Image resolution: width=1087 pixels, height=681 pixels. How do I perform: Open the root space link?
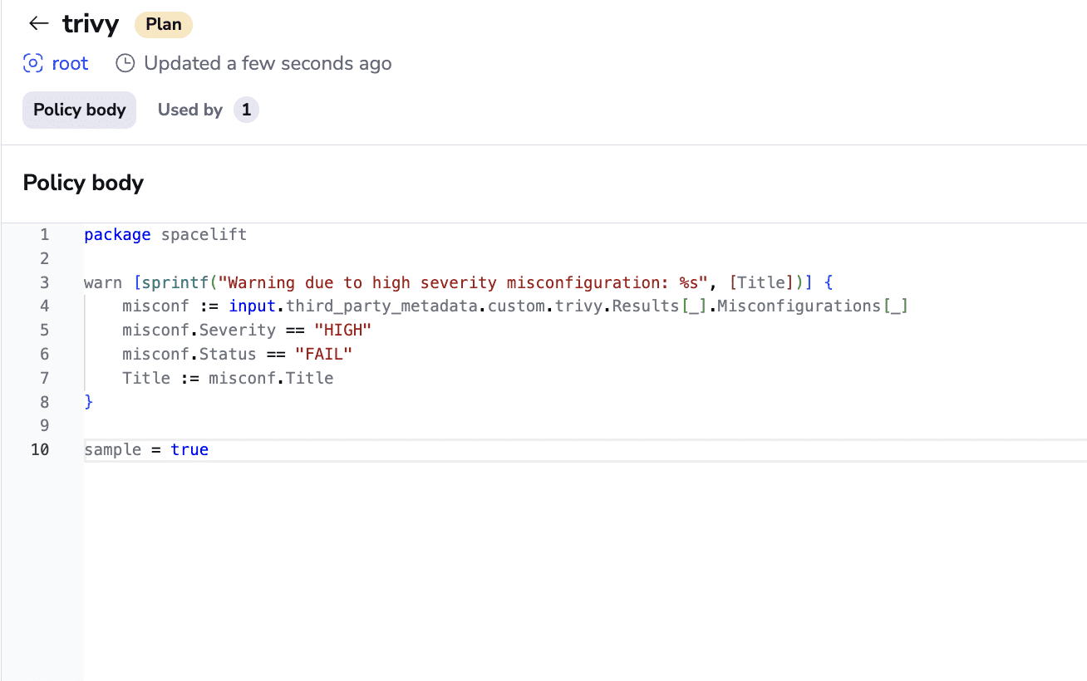70,63
